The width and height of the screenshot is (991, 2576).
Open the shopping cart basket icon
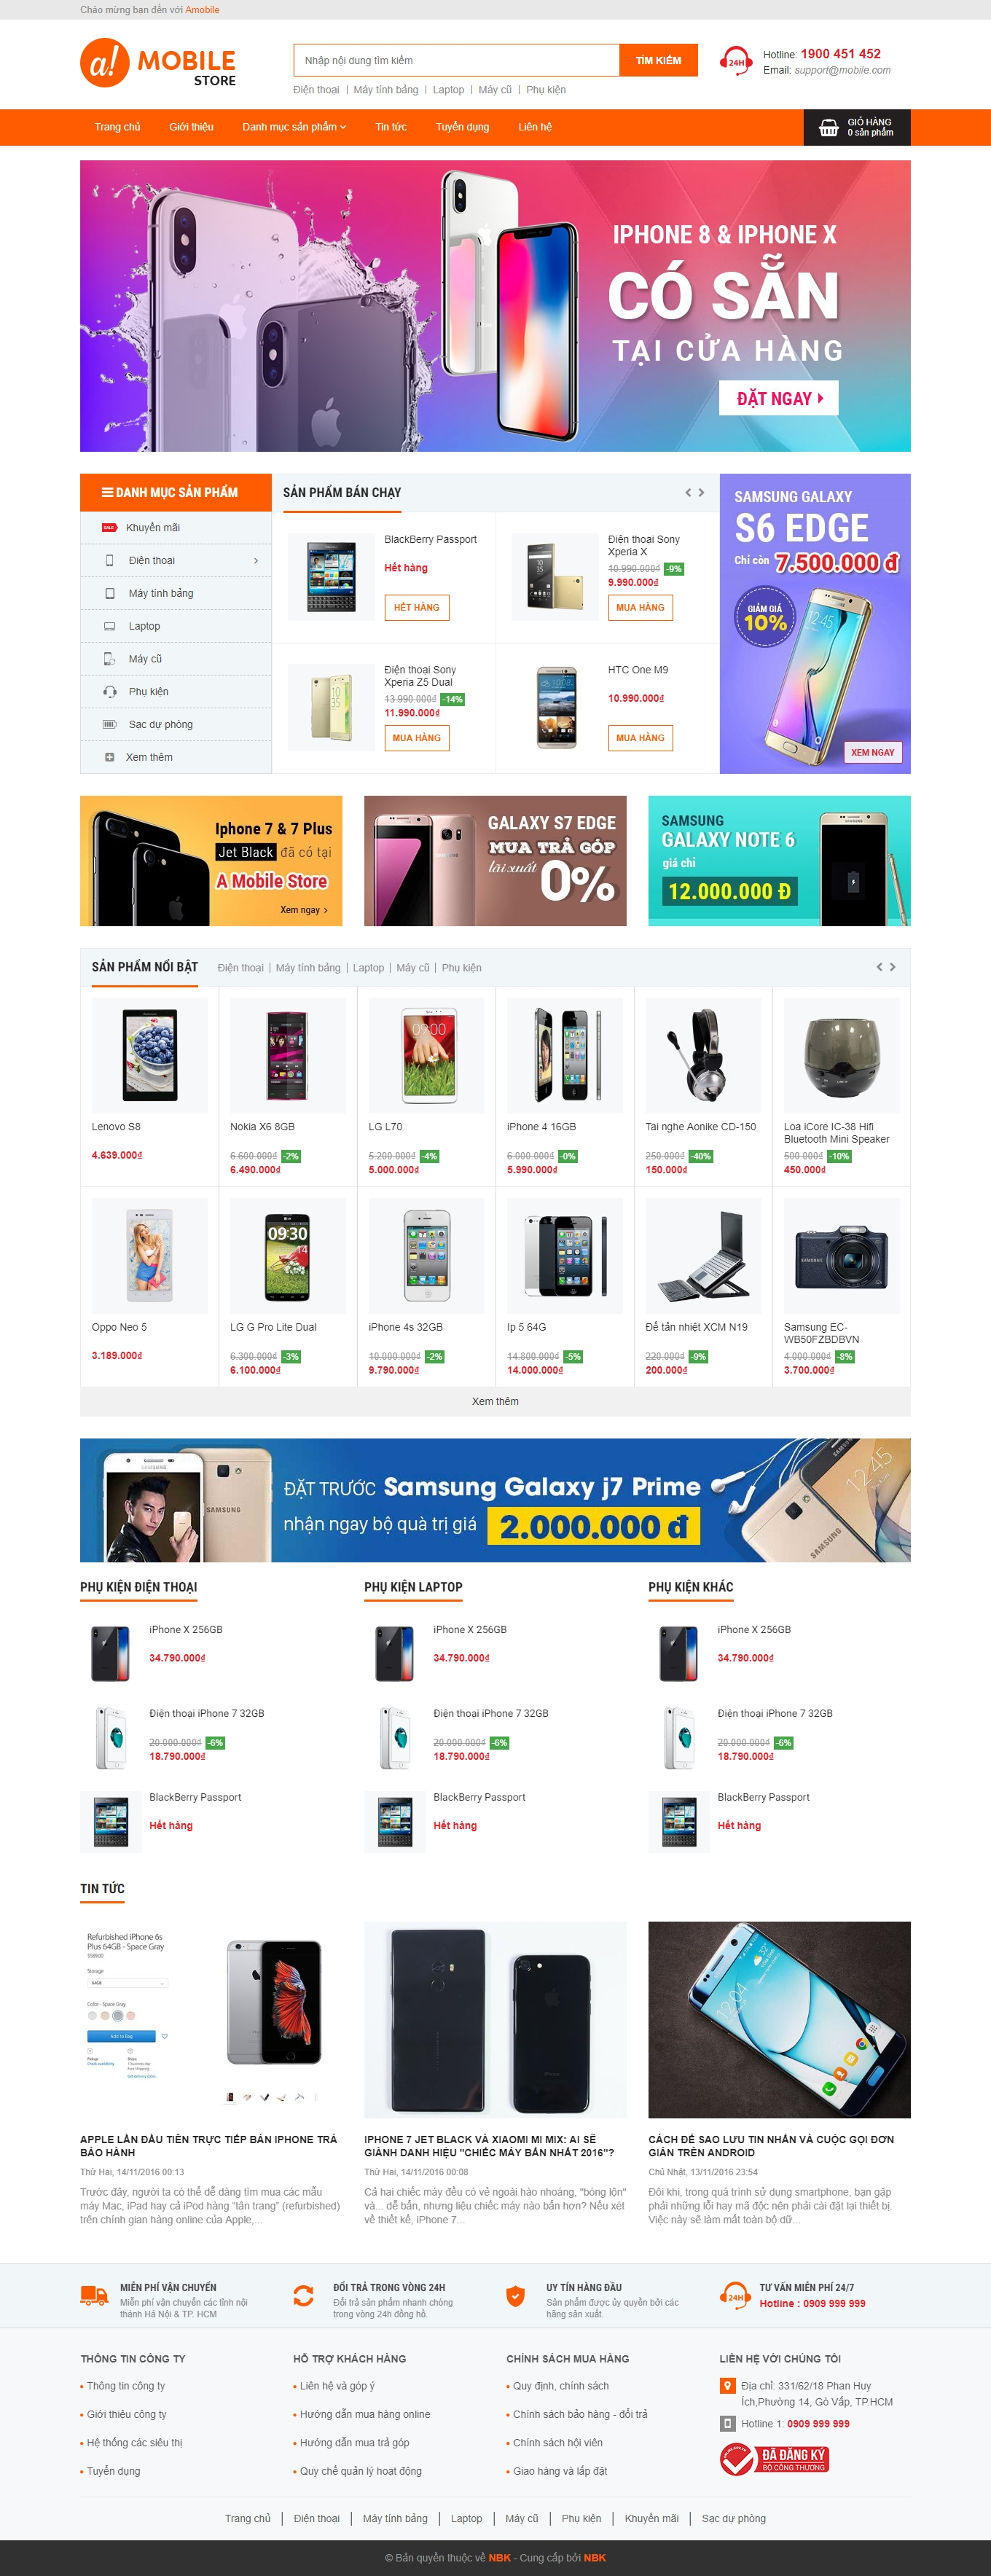(828, 127)
